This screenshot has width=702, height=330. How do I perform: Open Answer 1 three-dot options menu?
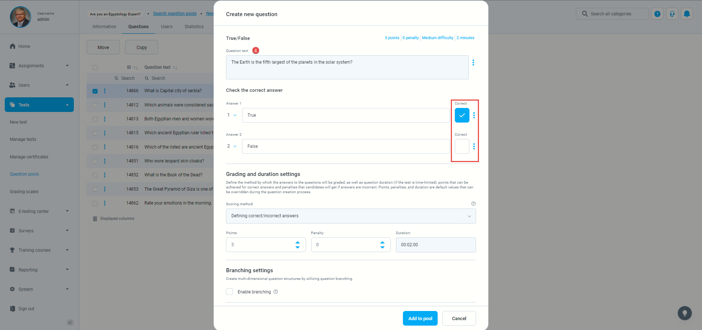click(474, 115)
